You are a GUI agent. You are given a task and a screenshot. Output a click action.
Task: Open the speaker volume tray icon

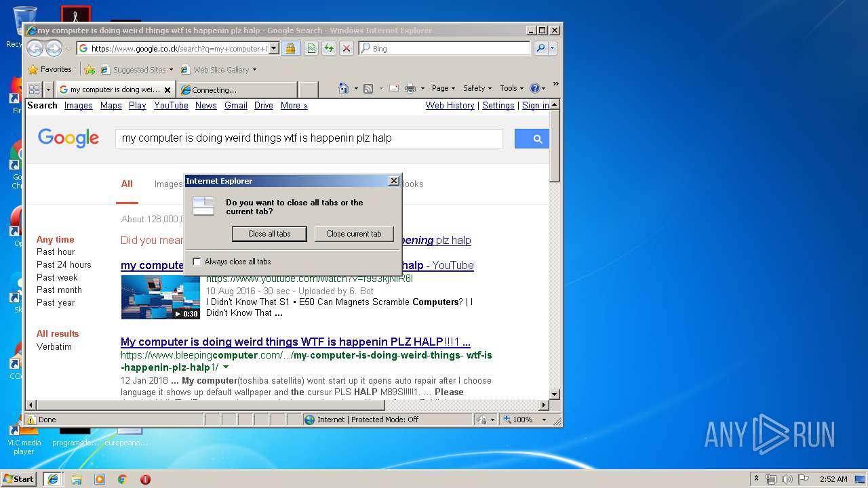pyautogui.click(x=787, y=479)
